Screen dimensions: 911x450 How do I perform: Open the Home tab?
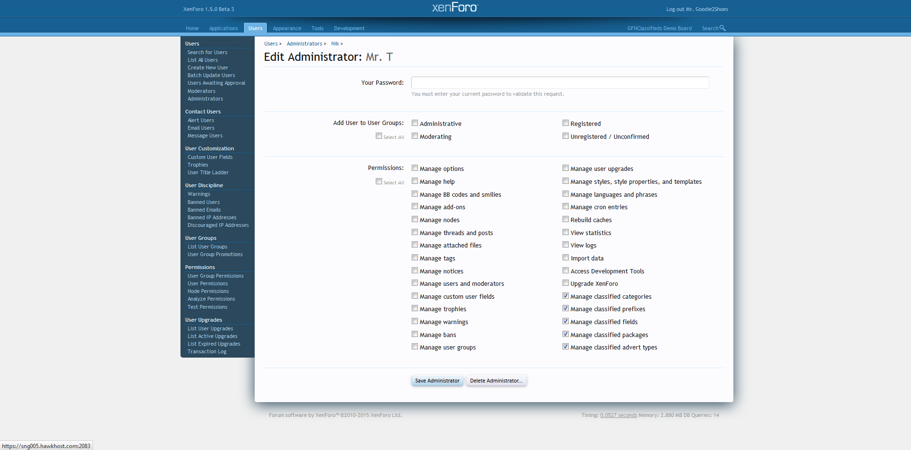pyautogui.click(x=192, y=28)
